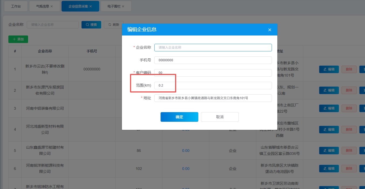Click the 客户编码 input field

[213, 73]
